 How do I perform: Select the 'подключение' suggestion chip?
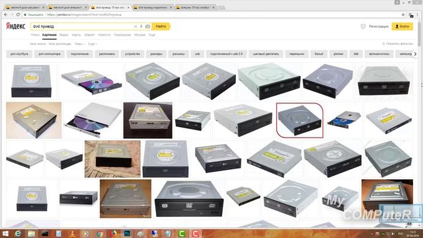click(x=79, y=54)
